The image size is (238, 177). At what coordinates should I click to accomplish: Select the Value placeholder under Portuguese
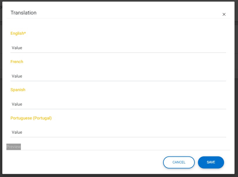[x=17, y=132]
